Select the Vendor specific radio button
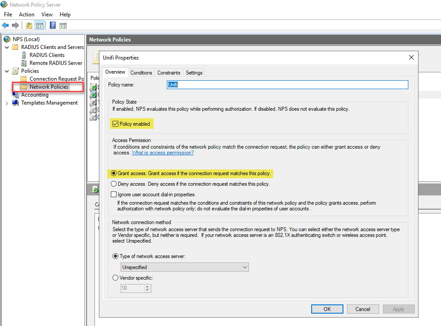Image resolution: width=441 pixels, height=326 pixels. (115, 277)
